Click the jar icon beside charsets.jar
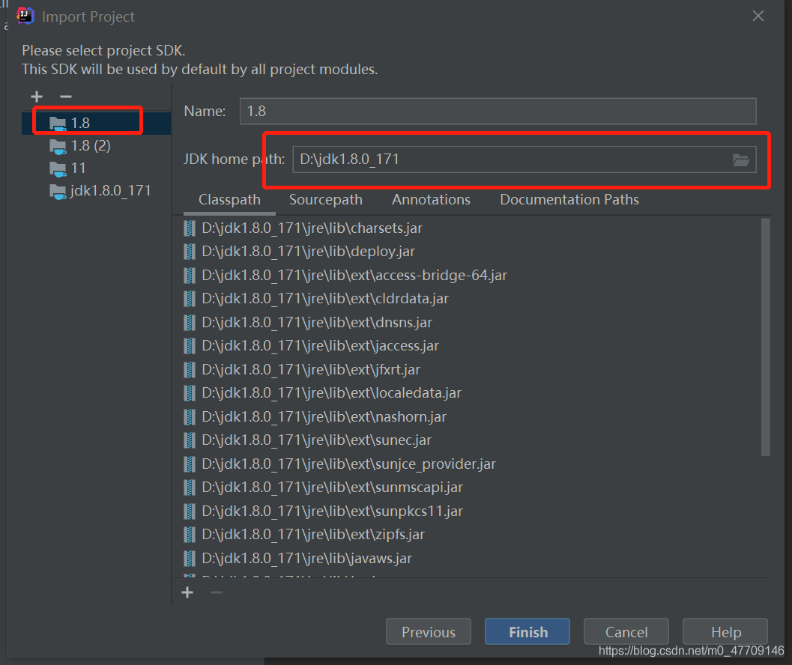Image resolution: width=792 pixels, height=665 pixels. coord(190,228)
